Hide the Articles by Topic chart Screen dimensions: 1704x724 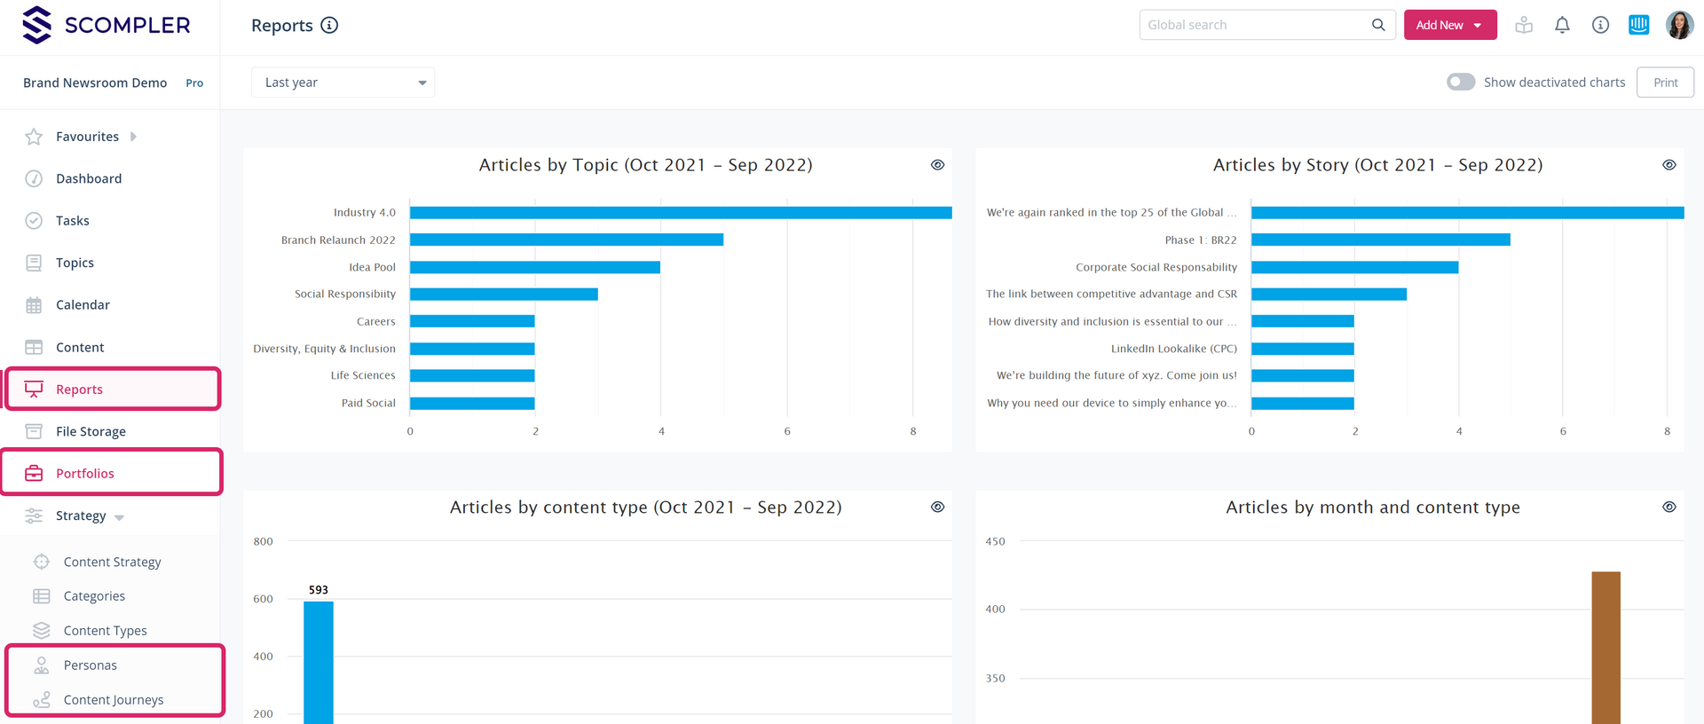pos(937,165)
